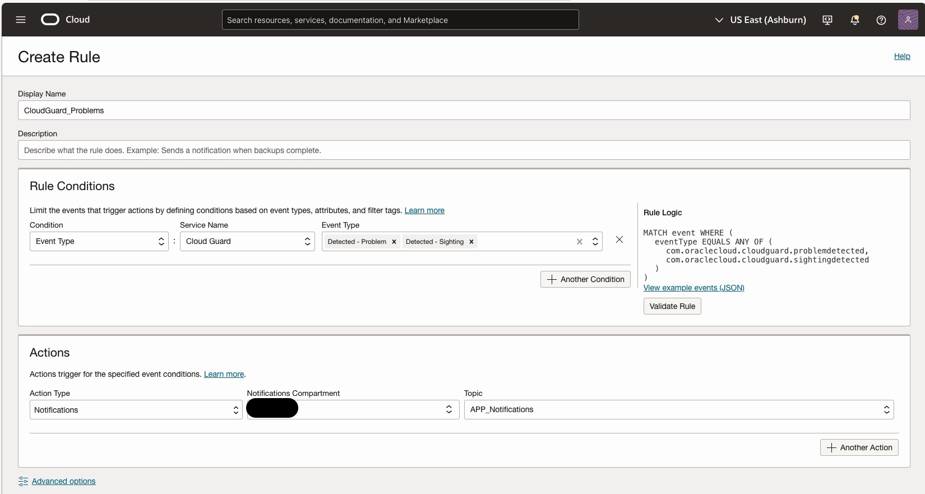Open the Notifications Compartment dropdown
Viewport: 925px width, 494px height.
pos(353,410)
